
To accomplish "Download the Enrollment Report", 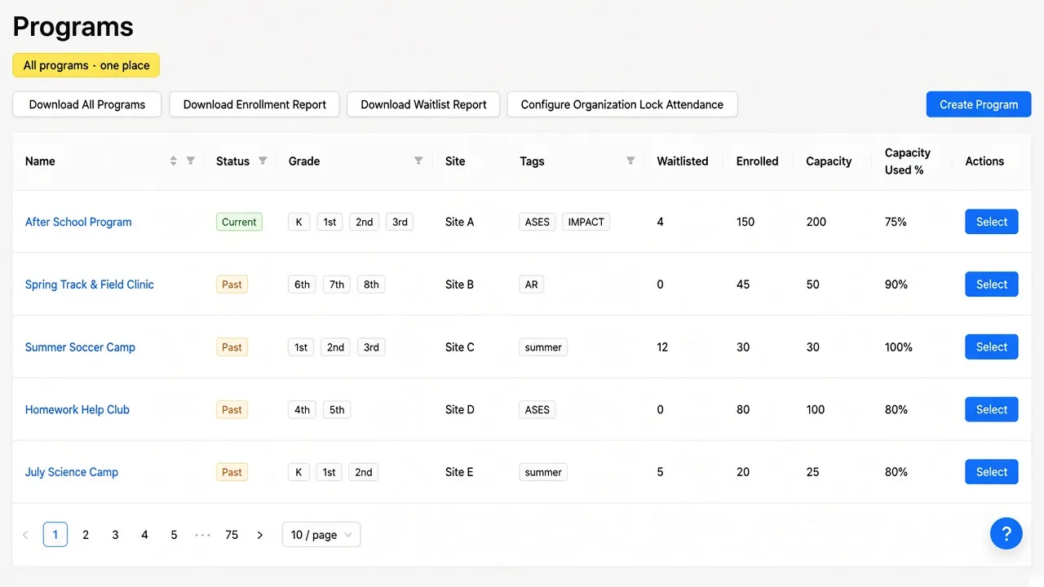I will (254, 104).
